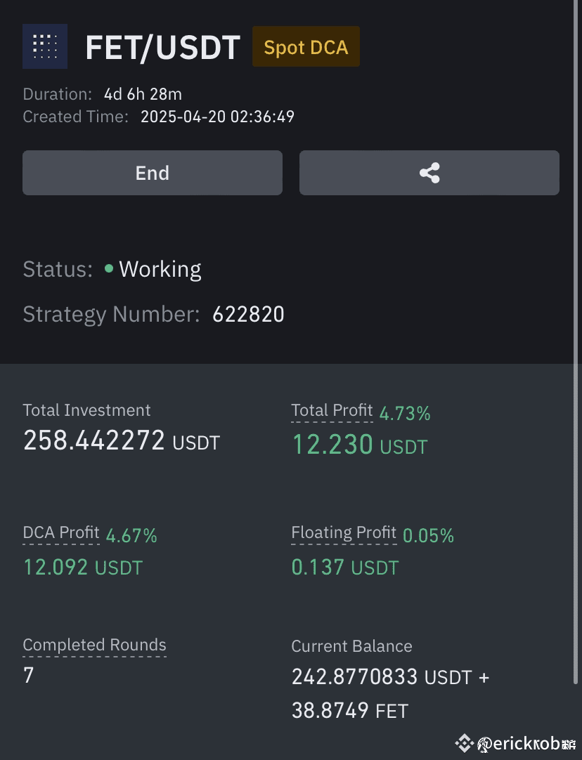Open the DCA Profit tooltip label
The width and height of the screenshot is (582, 760).
61,532
